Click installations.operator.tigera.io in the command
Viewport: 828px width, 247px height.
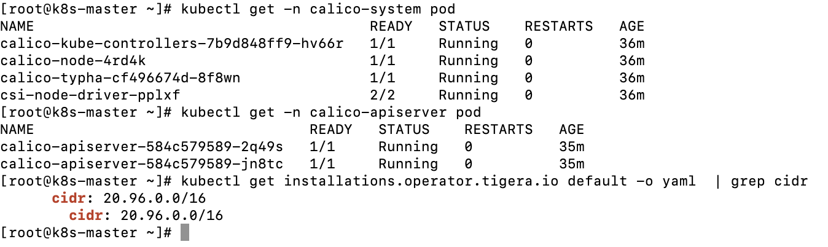click(x=421, y=181)
